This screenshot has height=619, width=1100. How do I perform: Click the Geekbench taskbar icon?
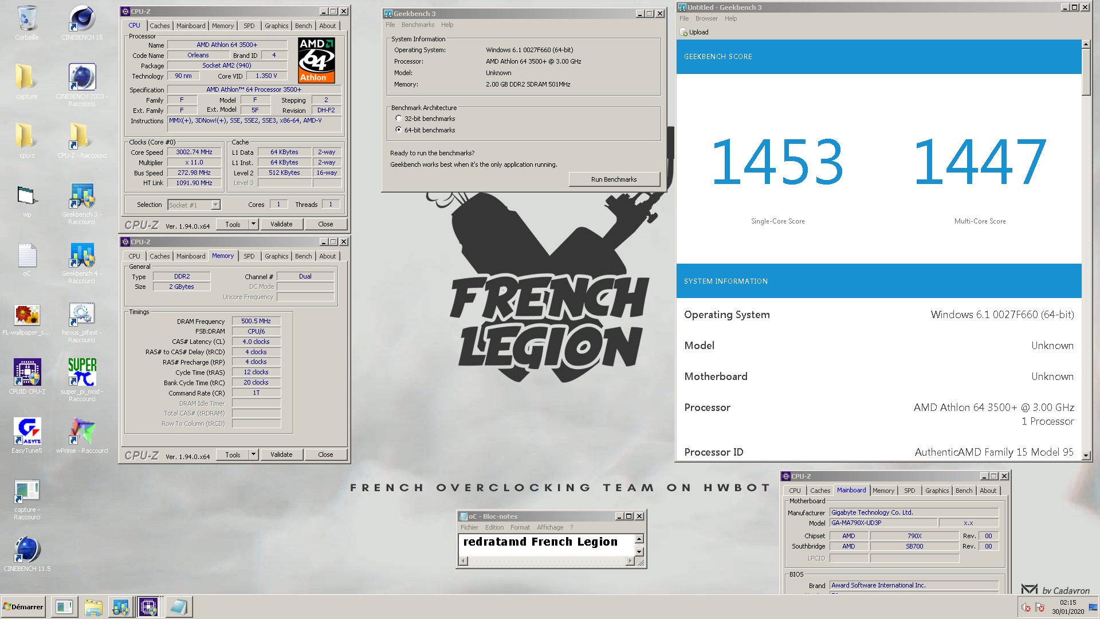(x=121, y=606)
